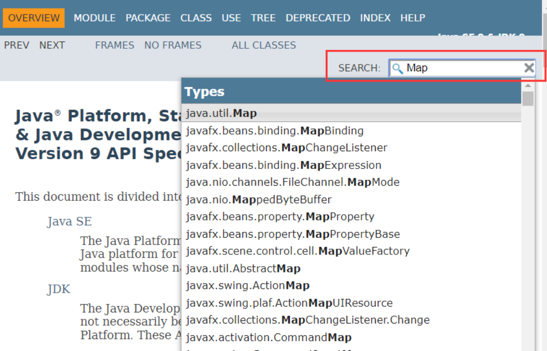The width and height of the screenshot is (547, 351).
Task: Open the Java SE link
Action: pos(70,222)
